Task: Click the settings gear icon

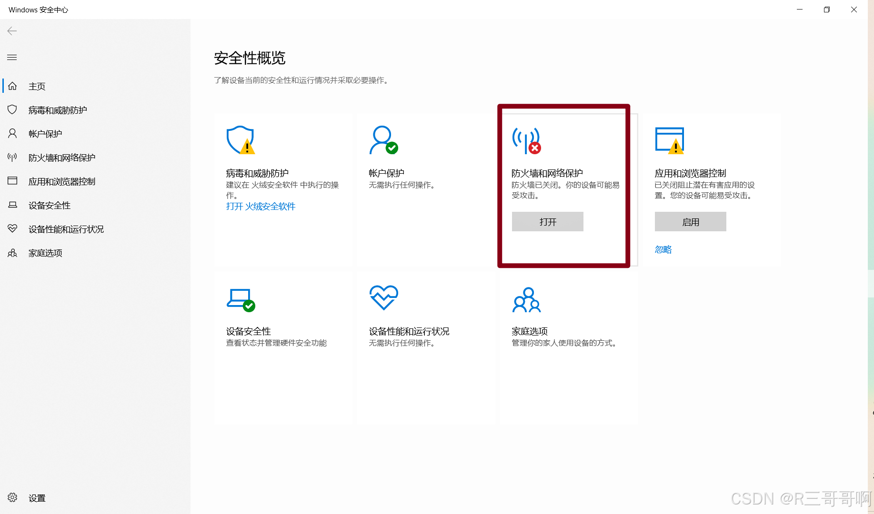Action: click(x=12, y=498)
